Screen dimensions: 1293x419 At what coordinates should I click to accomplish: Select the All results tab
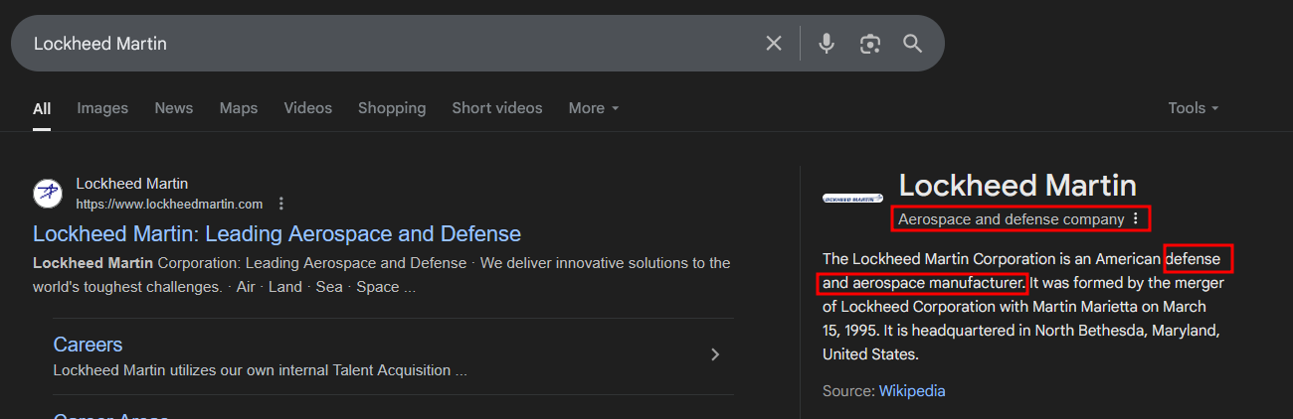[x=42, y=108]
